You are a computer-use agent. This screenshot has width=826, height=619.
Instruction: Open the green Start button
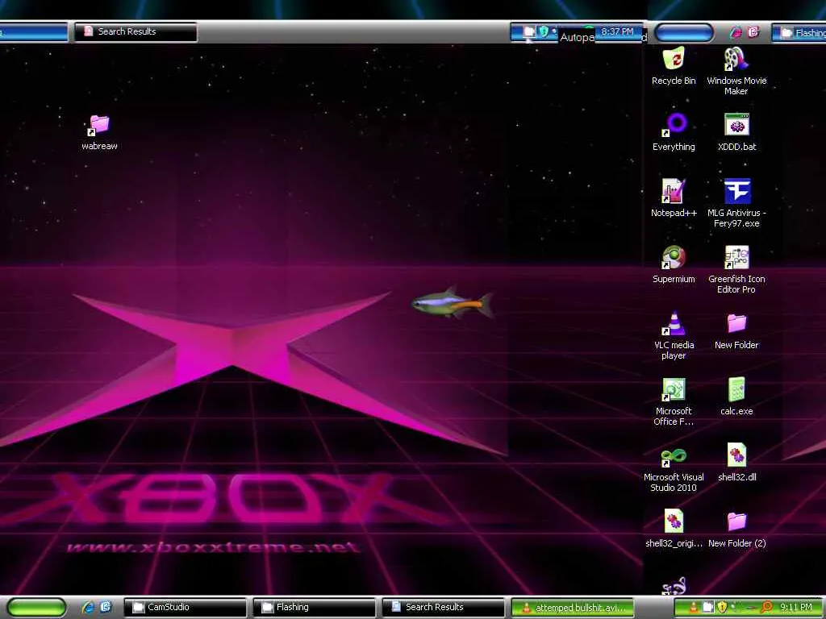[x=36, y=608]
